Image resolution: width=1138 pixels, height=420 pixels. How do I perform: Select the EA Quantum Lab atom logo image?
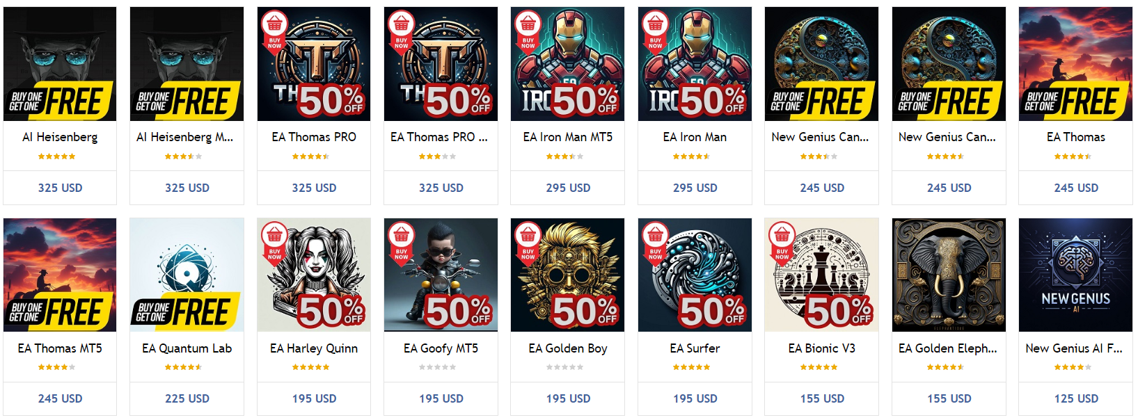tap(187, 266)
